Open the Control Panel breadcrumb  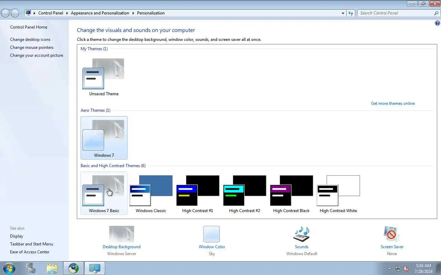[x=51, y=13]
